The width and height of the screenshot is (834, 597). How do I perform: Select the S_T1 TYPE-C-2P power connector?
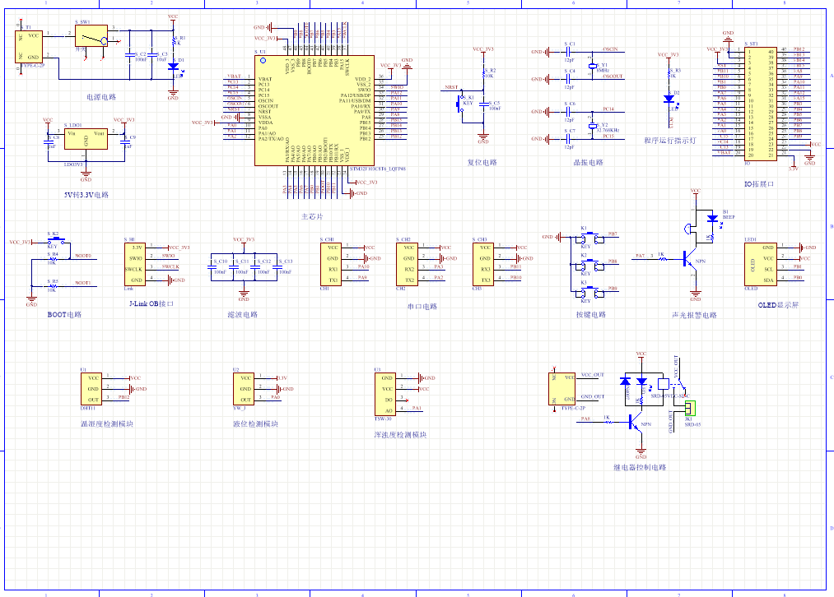click(x=30, y=46)
